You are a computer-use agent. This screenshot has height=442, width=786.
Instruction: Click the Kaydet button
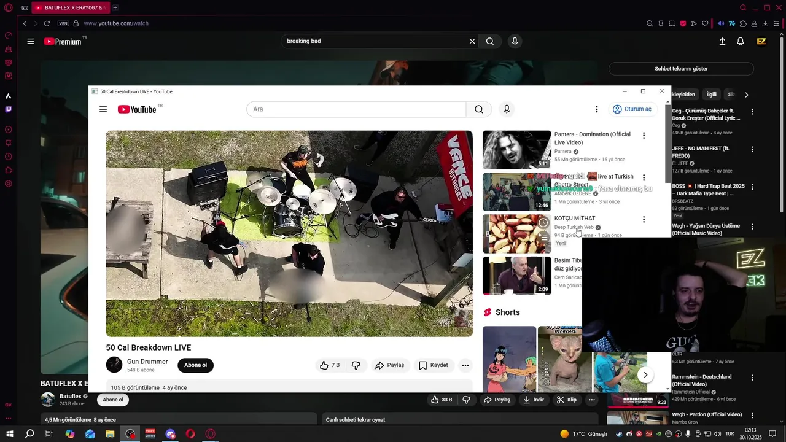(433, 365)
